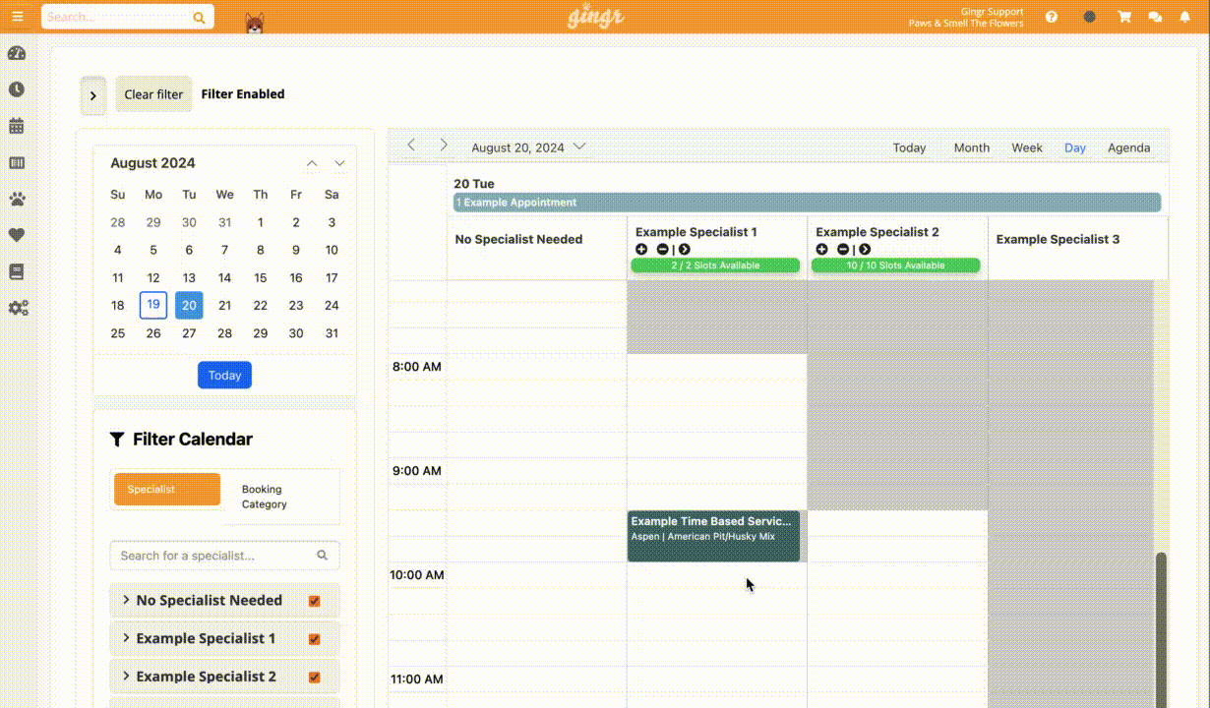Go to previous month in mini calendar

pos(312,163)
